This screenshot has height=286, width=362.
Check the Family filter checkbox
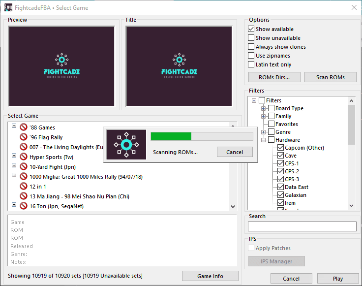[271, 116]
